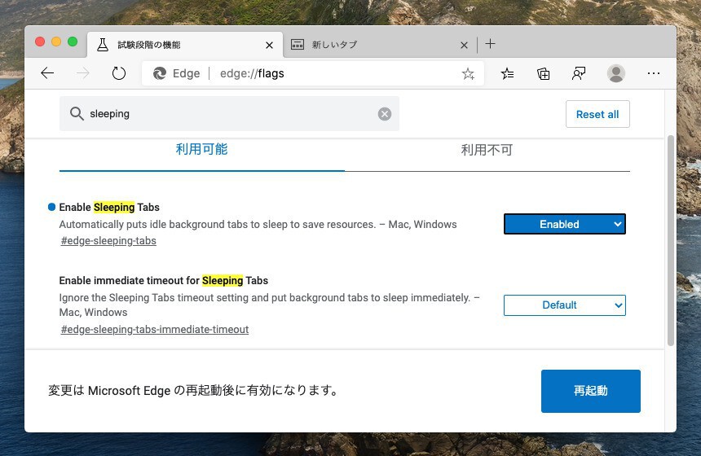Click the back navigation arrow
Screen dimensions: 701x456
click(x=47, y=73)
